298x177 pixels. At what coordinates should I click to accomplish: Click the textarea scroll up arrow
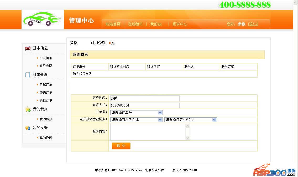click(187, 126)
